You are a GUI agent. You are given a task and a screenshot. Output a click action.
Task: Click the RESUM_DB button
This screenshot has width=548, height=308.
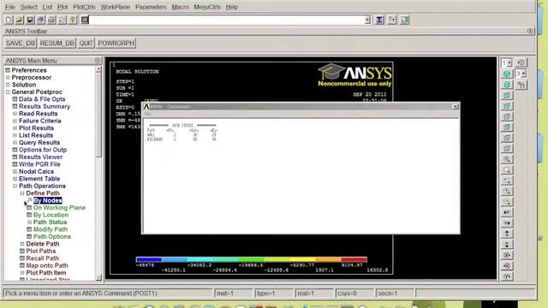[x=57, y=44]
